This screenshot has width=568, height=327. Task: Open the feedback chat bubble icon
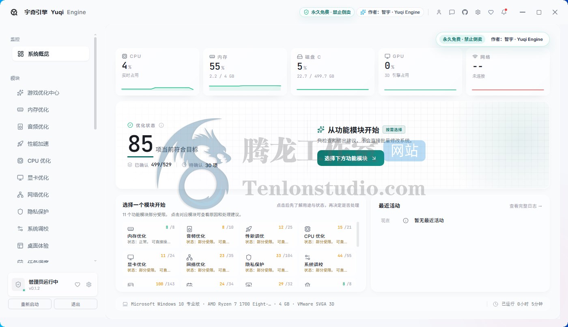coord(452,12)
